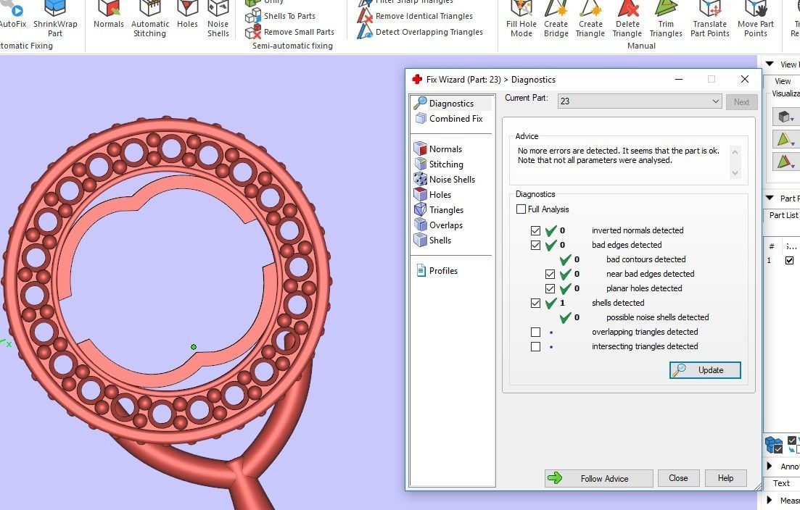
Task: Close the Fix Wizard via Close button
Action: [x=678, y=478]
